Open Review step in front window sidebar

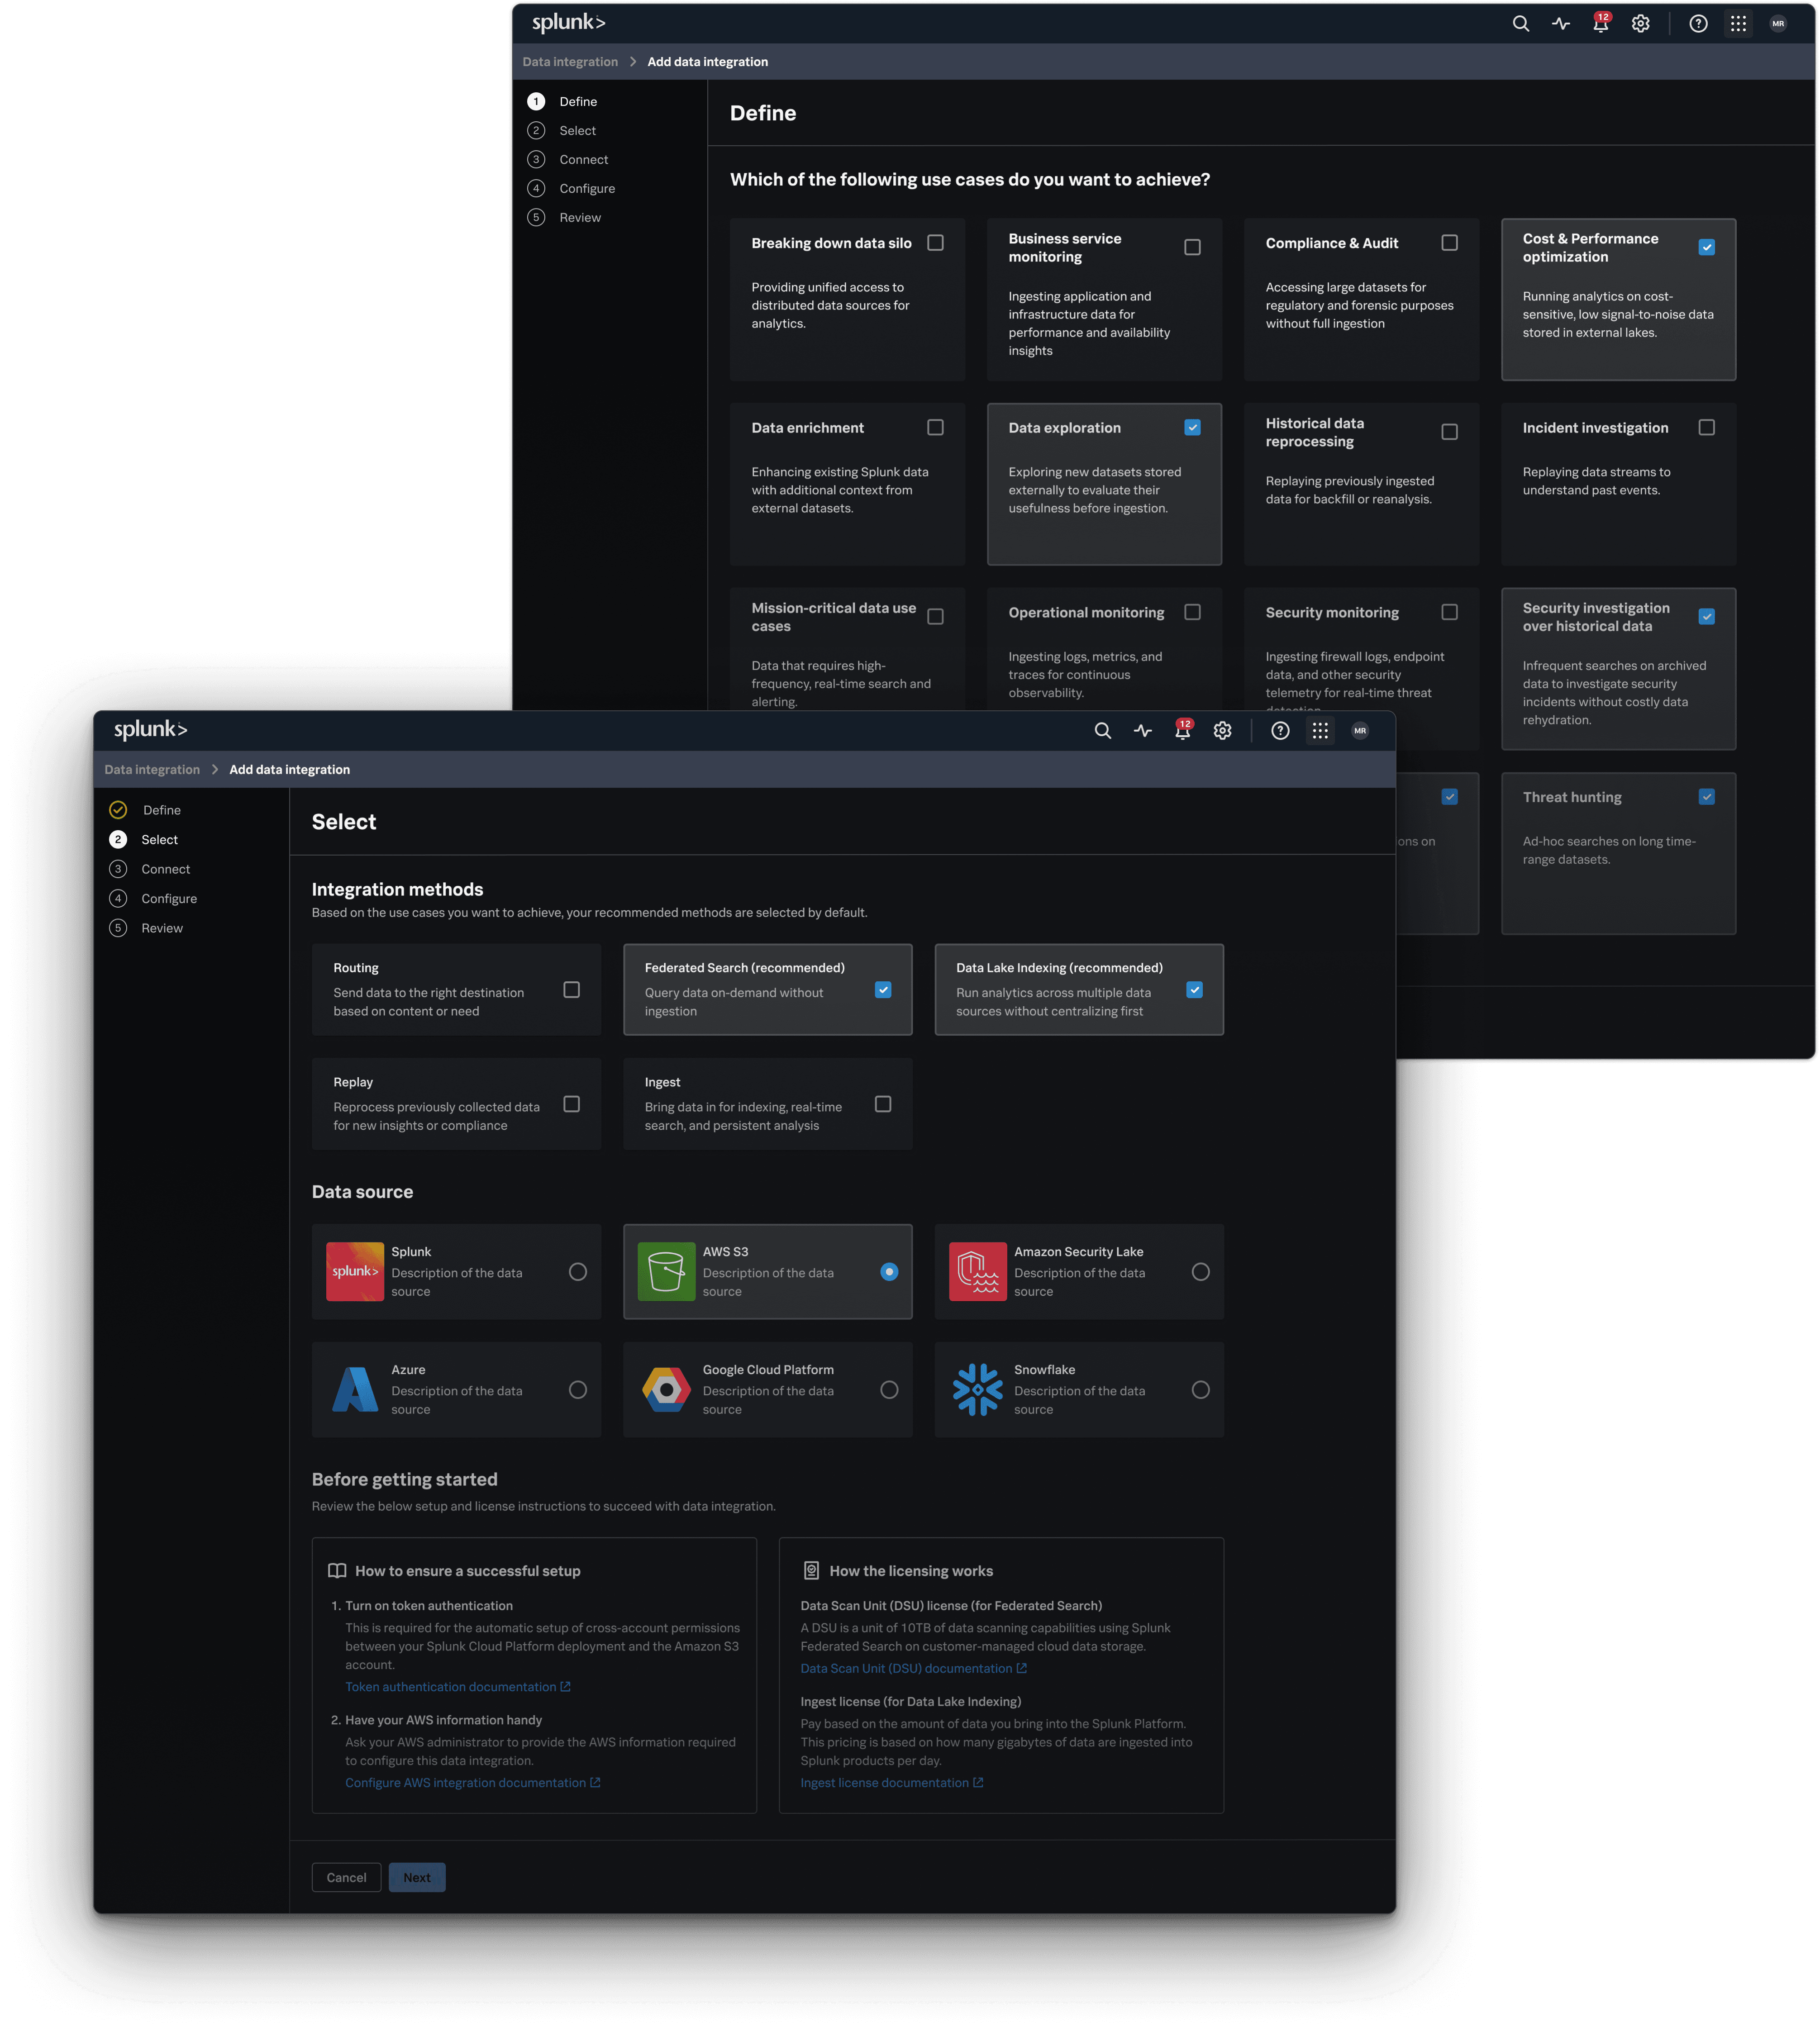(162, 928)
